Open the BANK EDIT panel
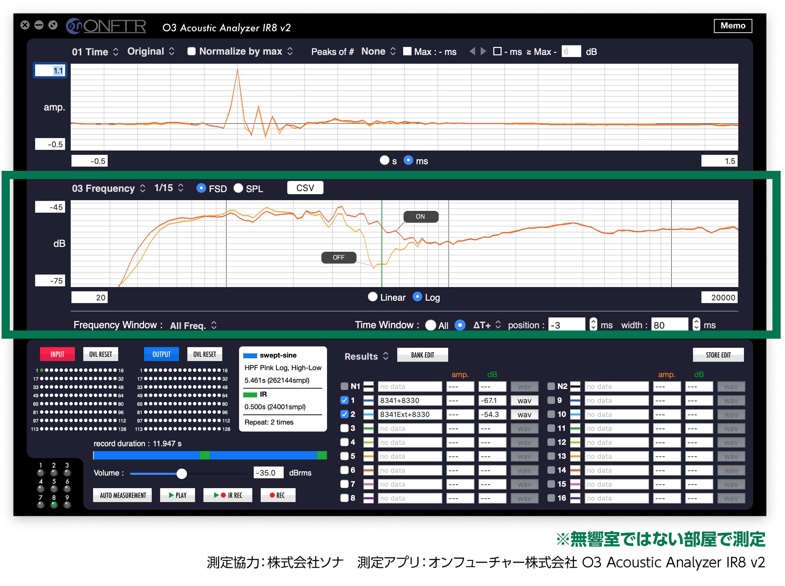The image size is (785, 586). (x=422, y=355)
